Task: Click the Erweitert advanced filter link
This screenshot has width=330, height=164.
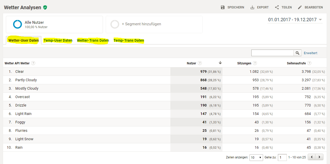Action: pos(310,53)
